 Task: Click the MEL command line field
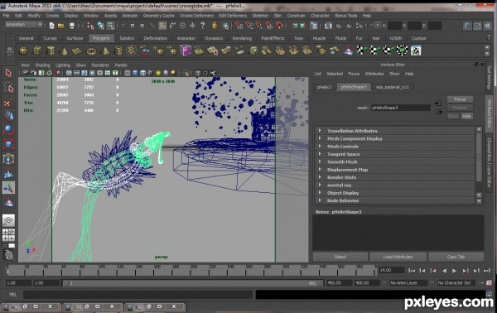(x=138, y=295)
